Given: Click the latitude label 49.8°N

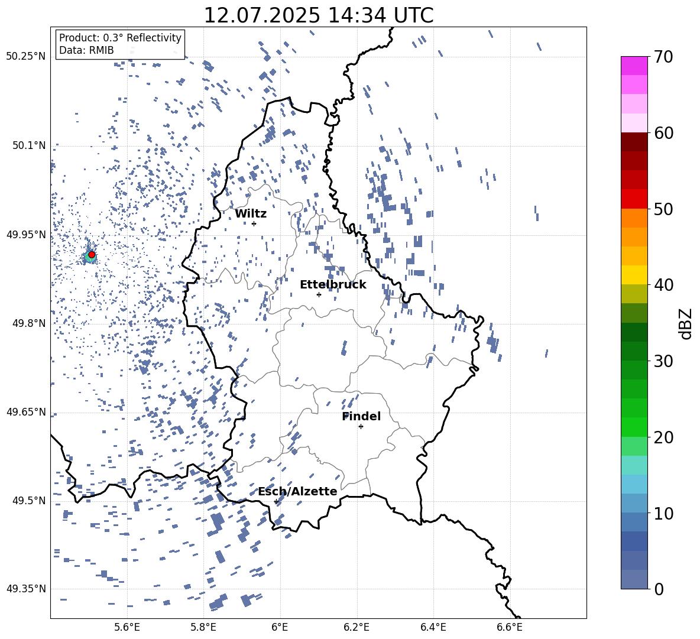Looking at the screenshot, I should [29, 323].
